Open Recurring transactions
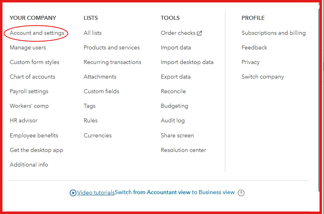Image resolution: width=324 pixels, height=214 pixels. tap(112, 62)
